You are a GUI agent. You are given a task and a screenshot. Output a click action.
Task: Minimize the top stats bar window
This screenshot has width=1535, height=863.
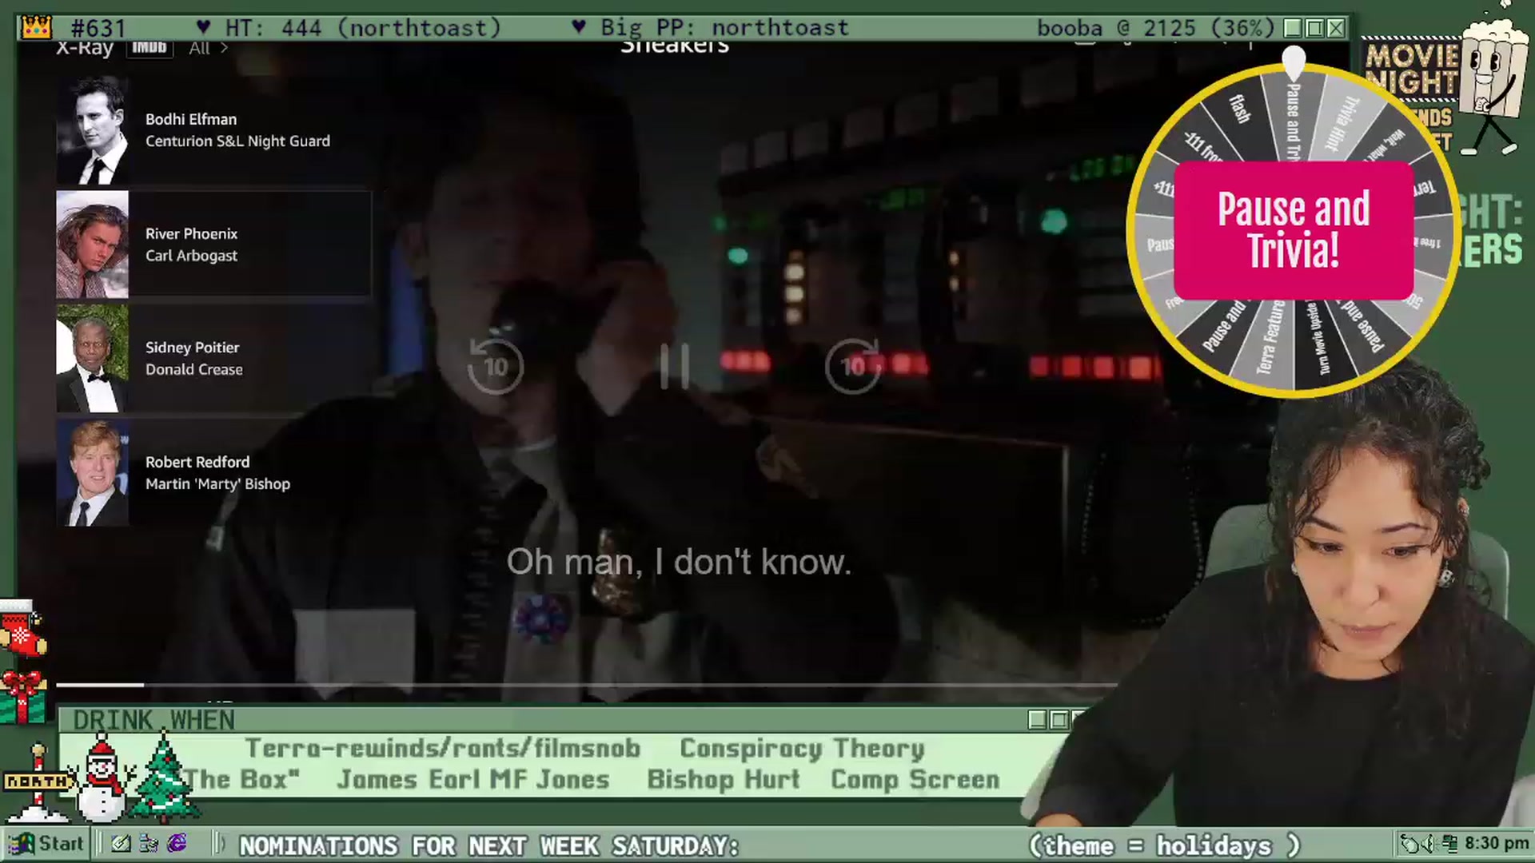coord(1293,28)
